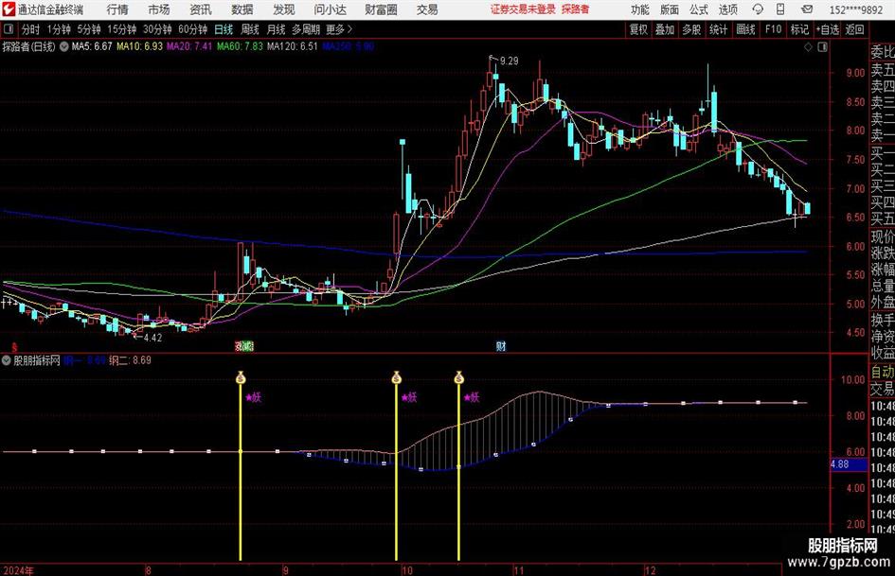The height and width of the screenshot is (576, 895).
Task: Click the second money bag signal icon
Action: [x=397, y=377]
